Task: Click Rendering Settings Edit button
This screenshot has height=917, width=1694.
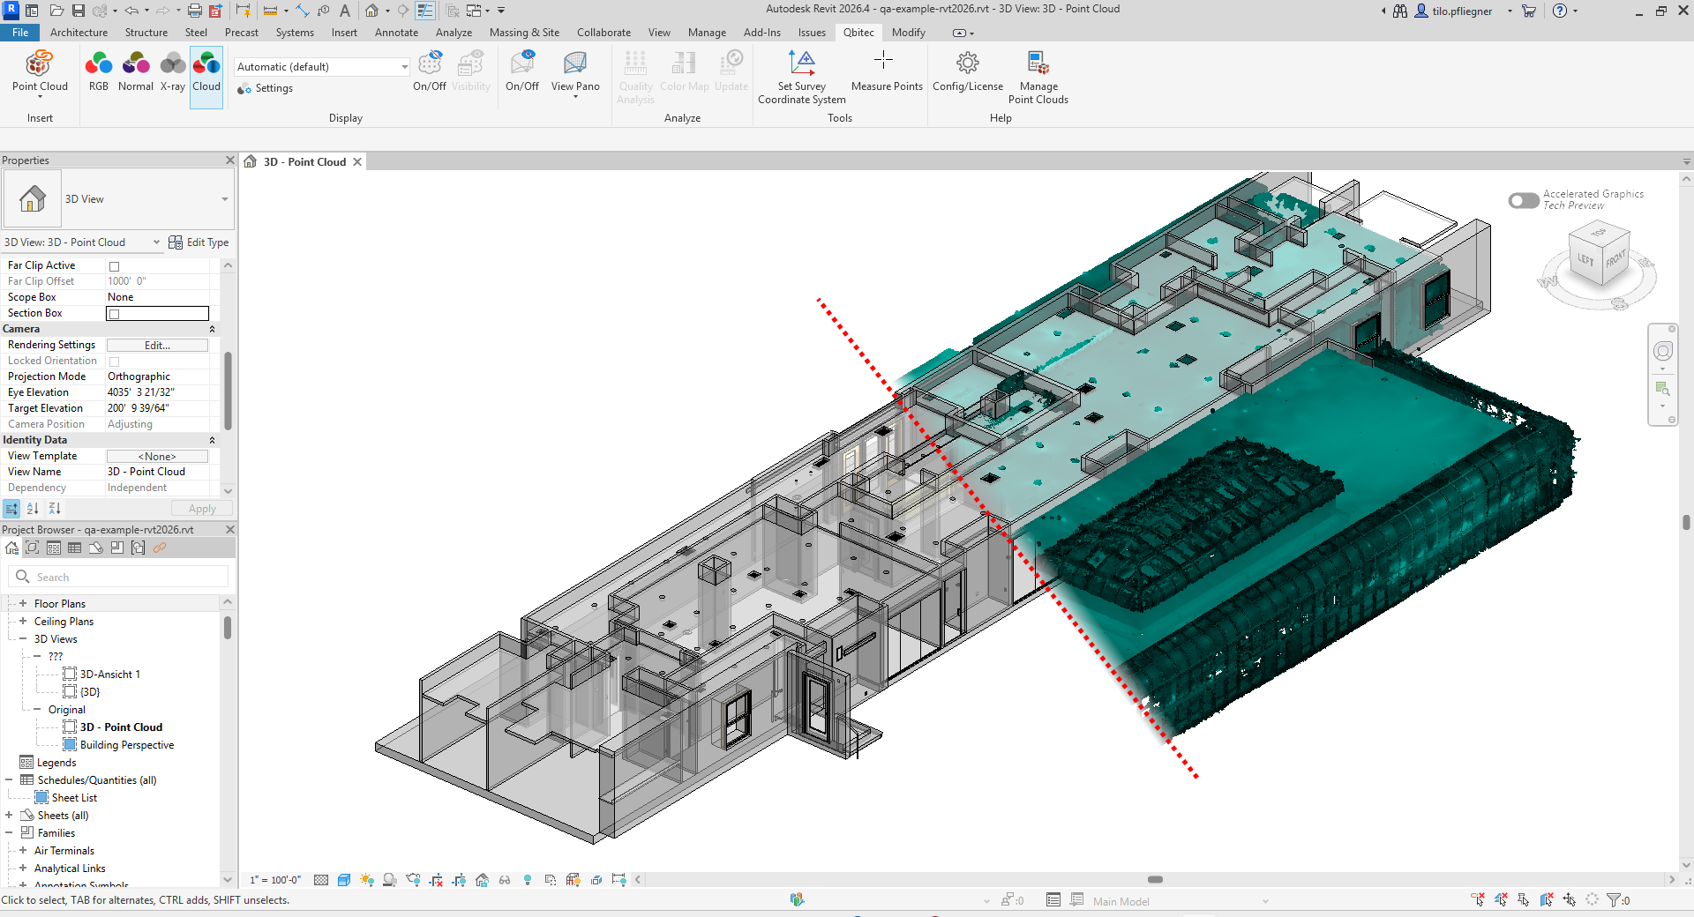Action: 157,346
